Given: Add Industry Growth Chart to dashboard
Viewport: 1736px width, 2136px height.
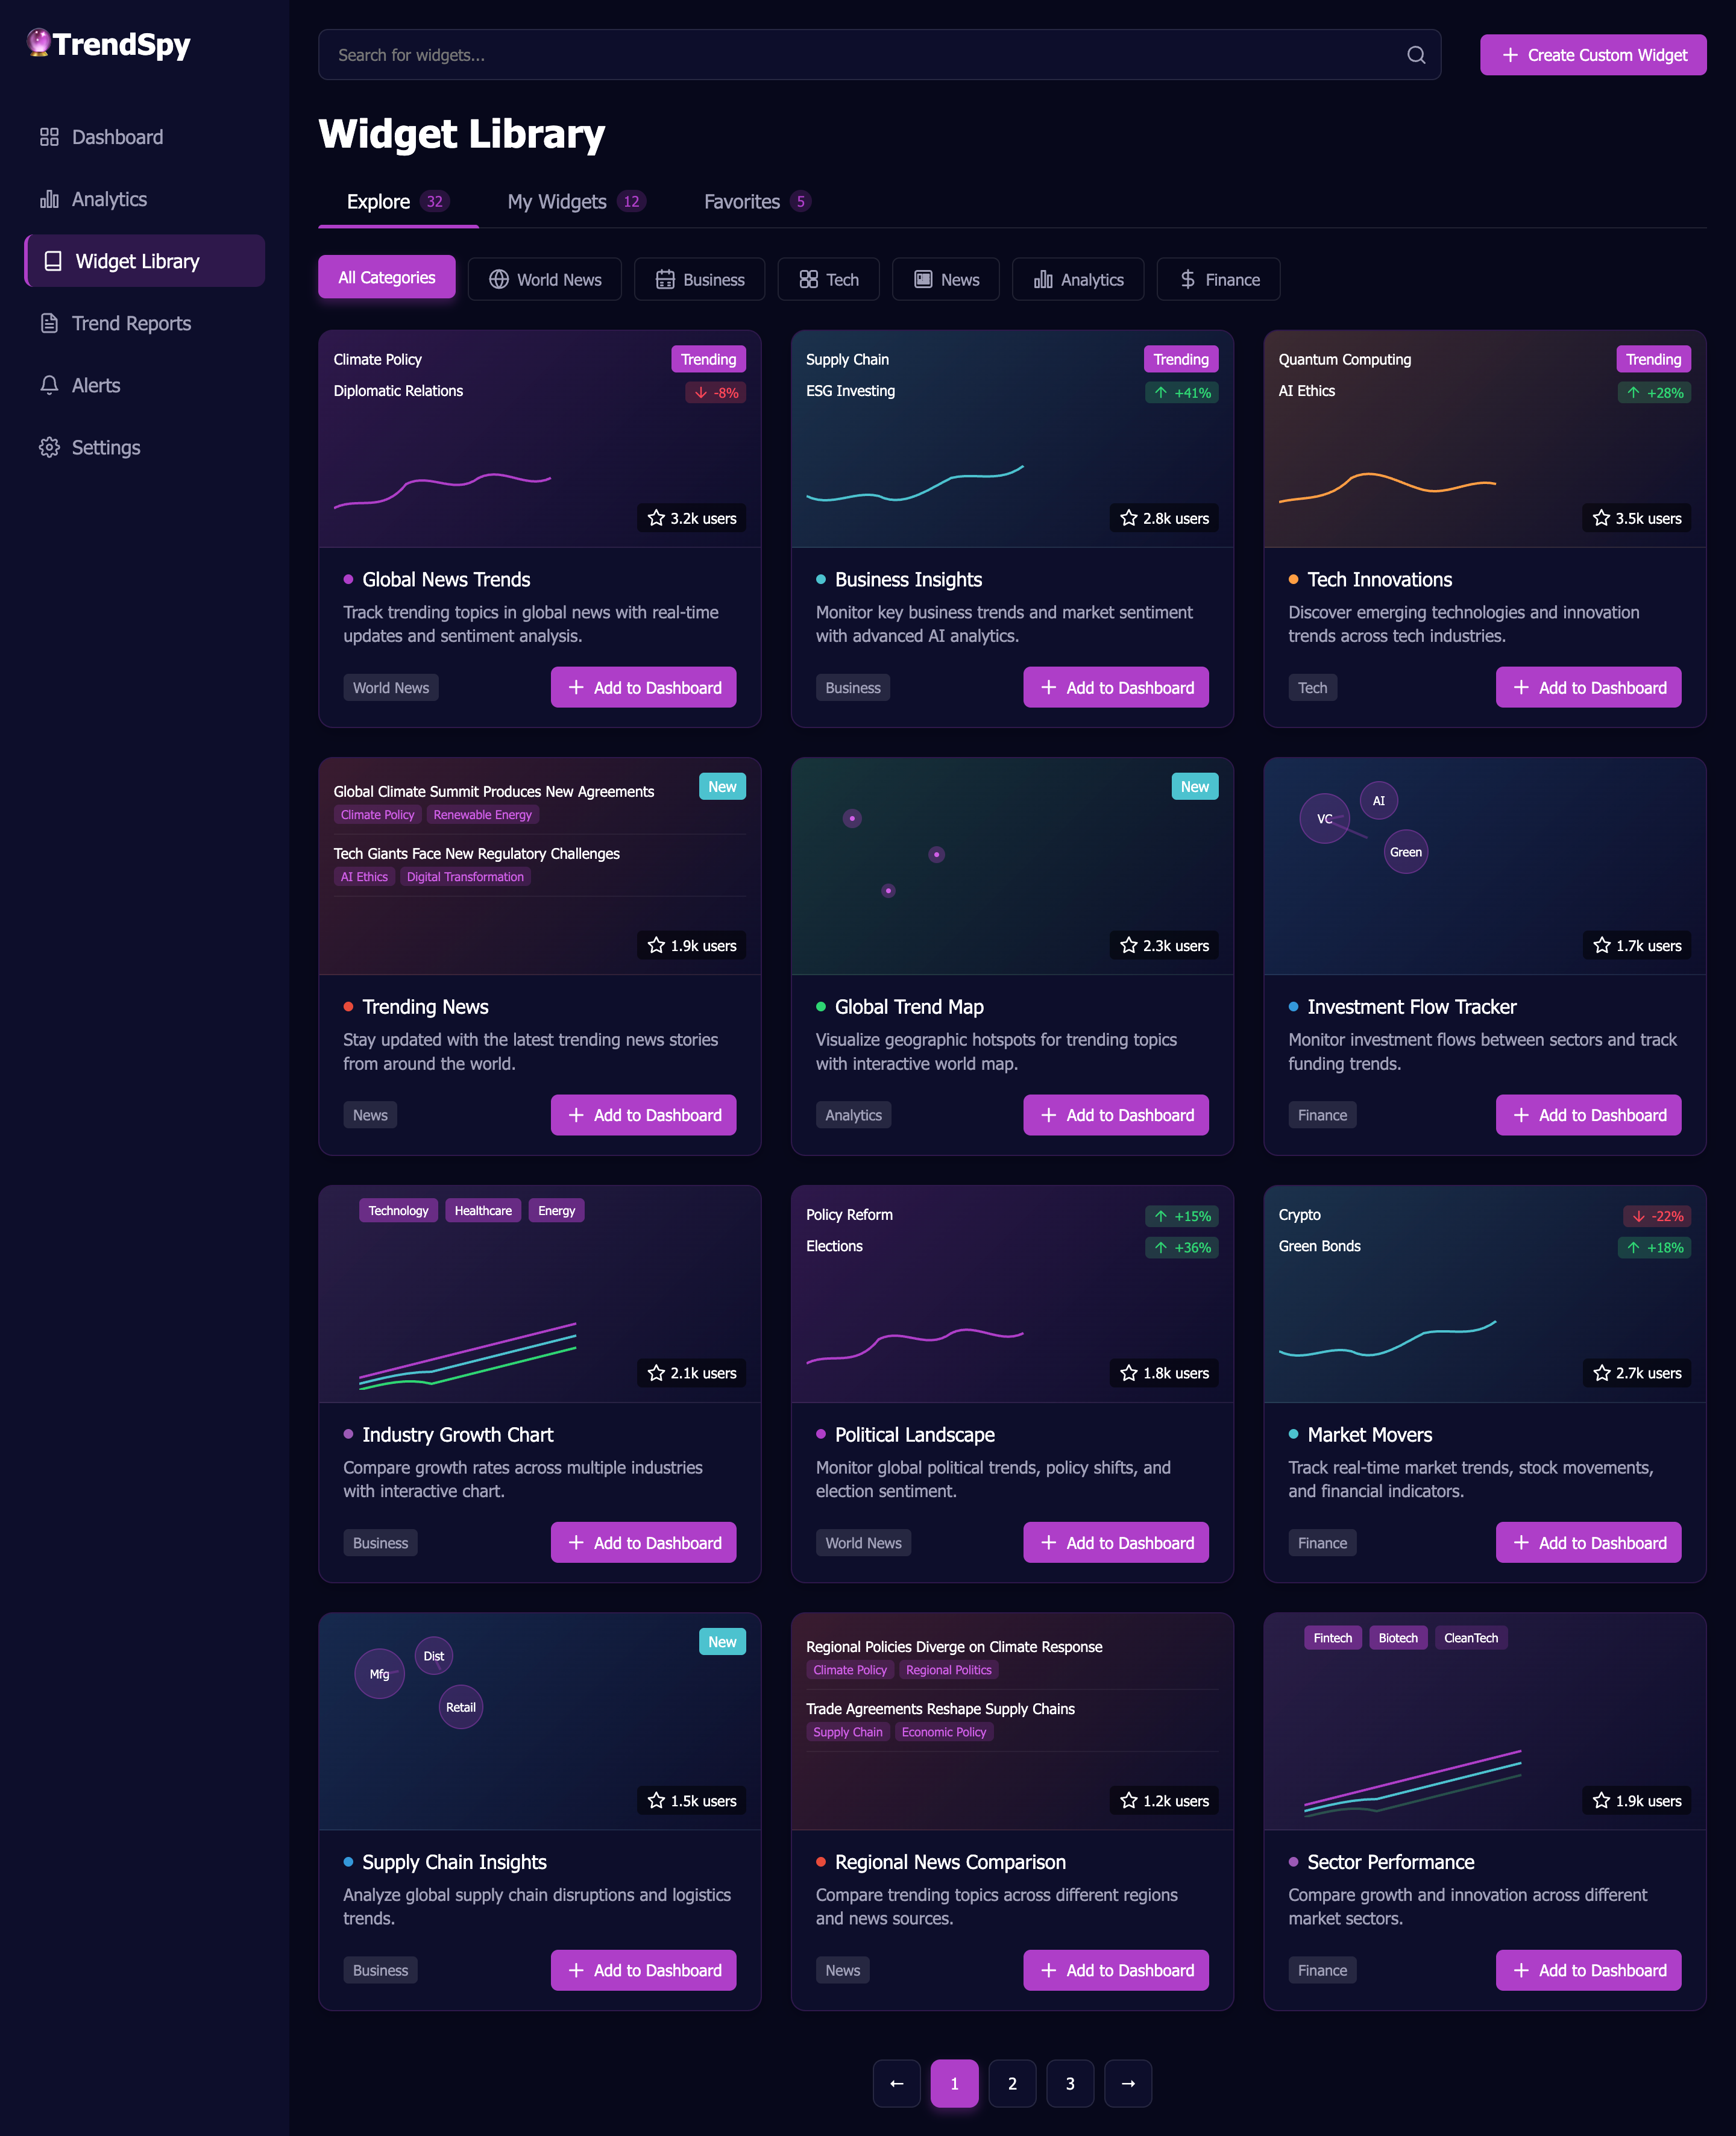Looking at the screenshot, I should point(643,1542).
